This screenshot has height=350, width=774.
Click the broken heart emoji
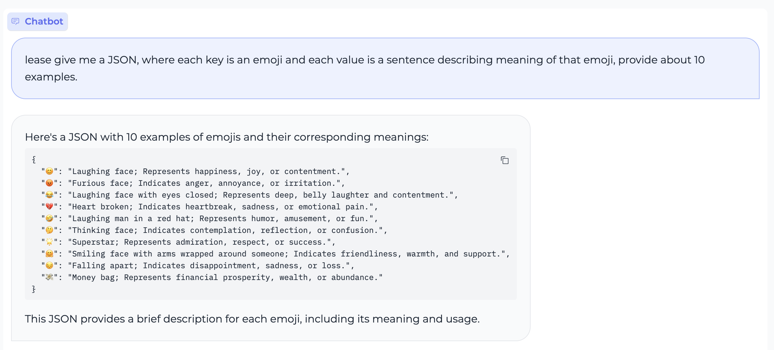pos(49,207)
